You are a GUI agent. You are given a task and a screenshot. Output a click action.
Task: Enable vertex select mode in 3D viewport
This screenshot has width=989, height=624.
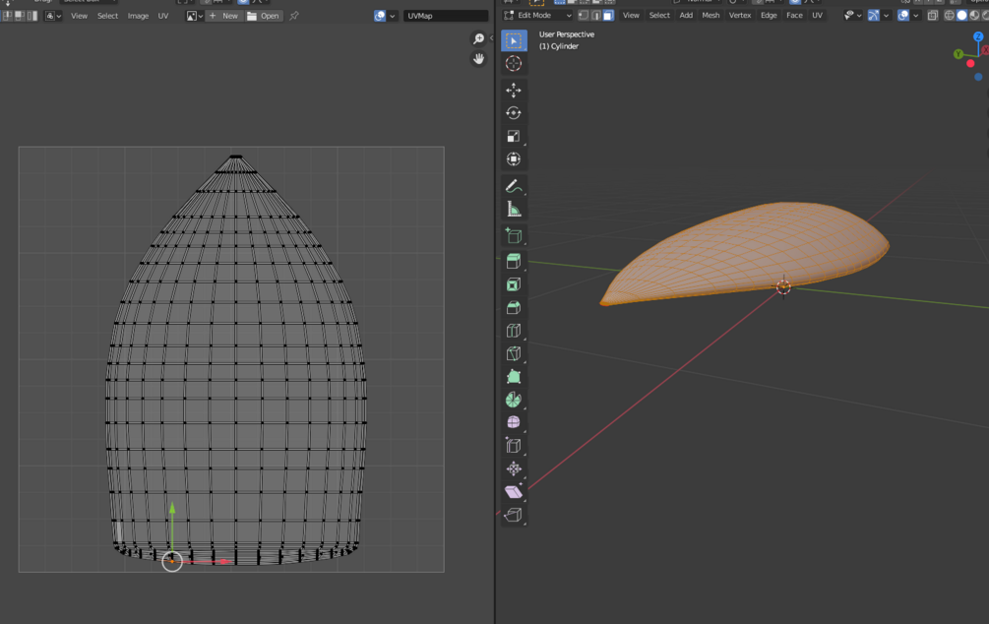585,15
